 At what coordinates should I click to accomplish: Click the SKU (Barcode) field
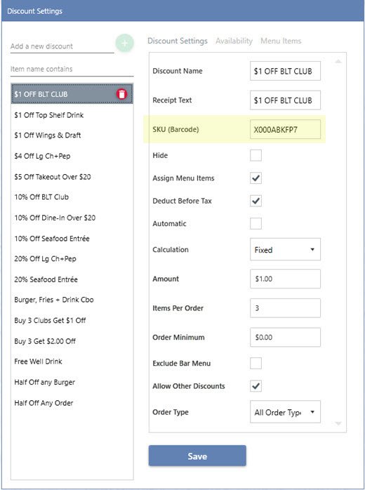click(285, 129)
